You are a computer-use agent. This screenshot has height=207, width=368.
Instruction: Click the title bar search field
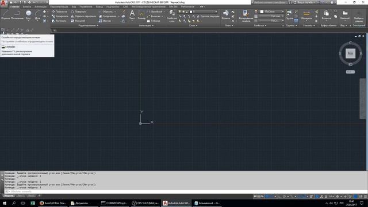pos(270,2)
